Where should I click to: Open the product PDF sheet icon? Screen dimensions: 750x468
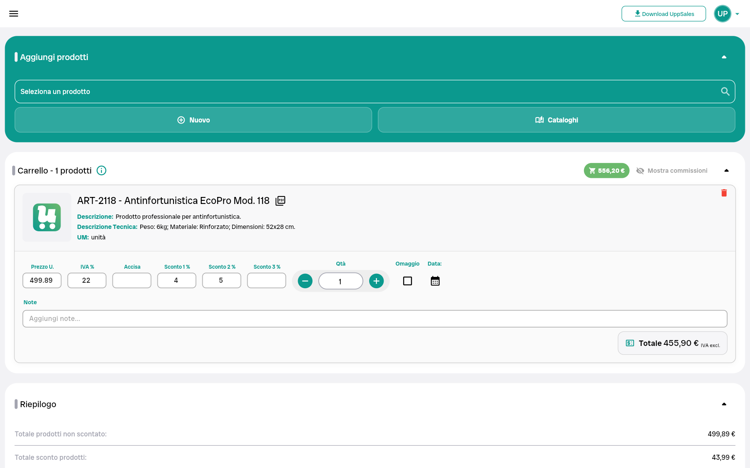[x=280, y=201]
